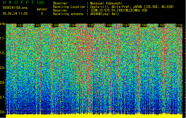
Task: Click the 1.00 version number
Action: click(40, 2)
